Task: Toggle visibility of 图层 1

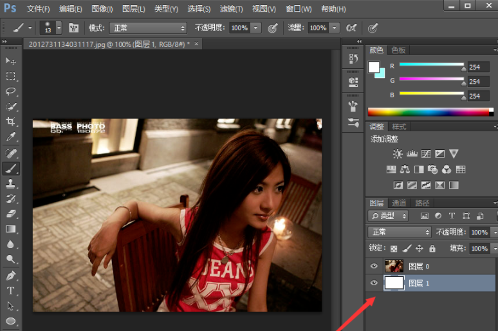Action: (x=374, y=283)
